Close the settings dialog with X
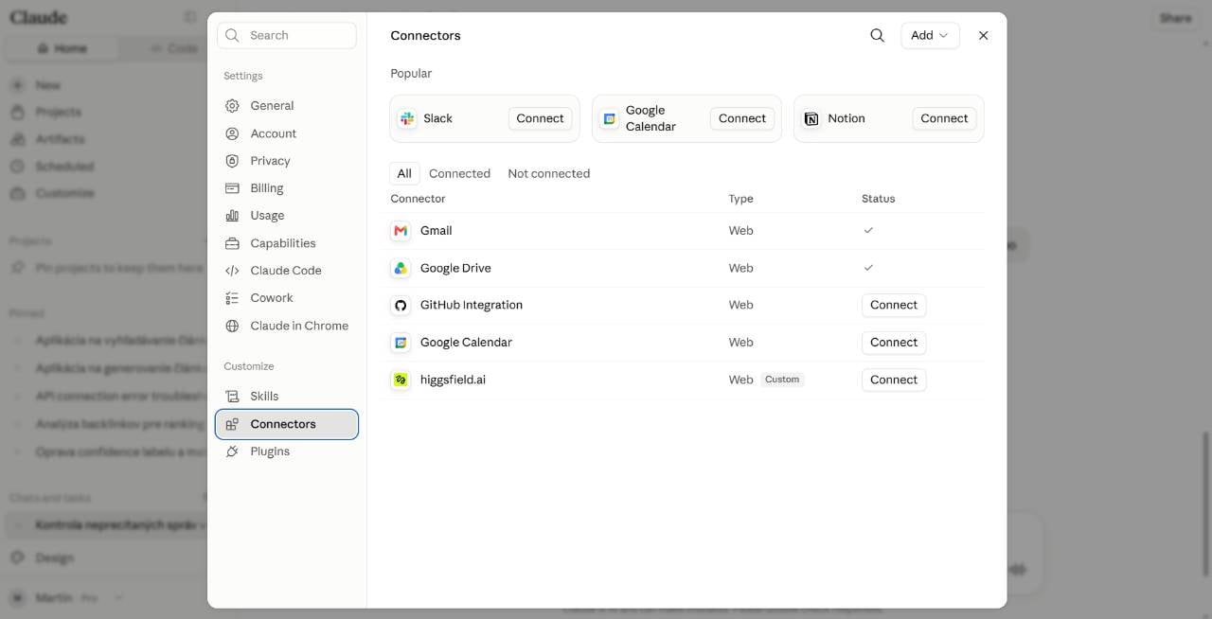Image resolution: width=1212 pixels, height=619 pixels. click(983, 35)
